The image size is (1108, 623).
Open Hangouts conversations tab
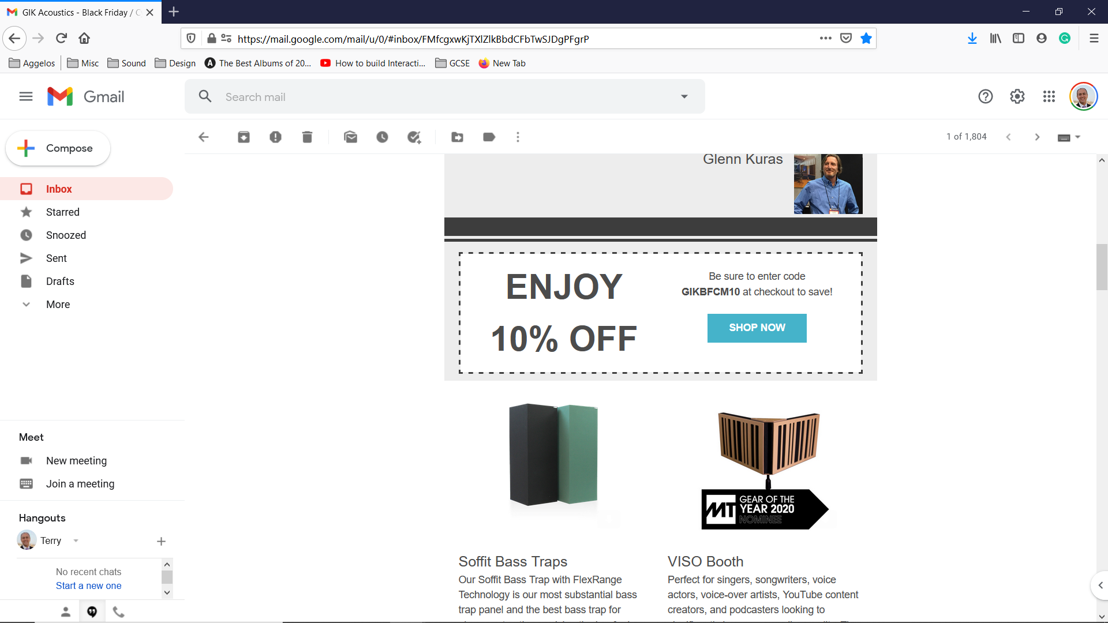pos(92,611)
